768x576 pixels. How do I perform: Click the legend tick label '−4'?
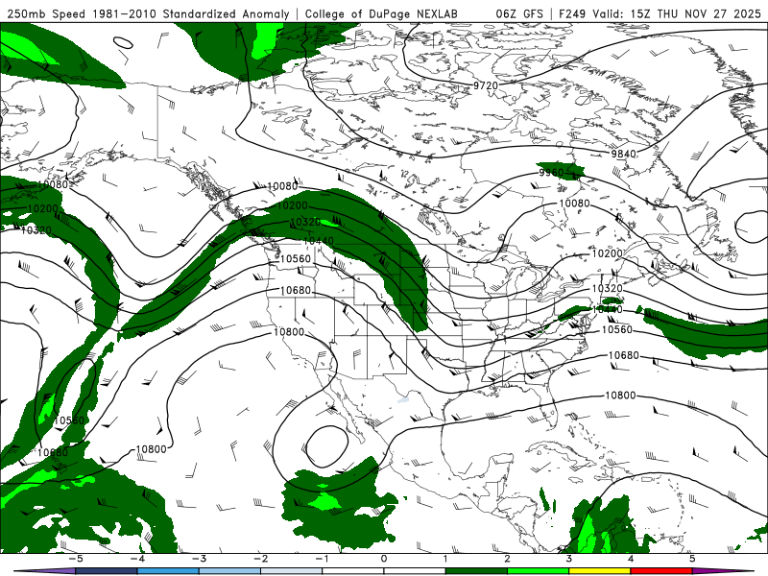[136, 559]
